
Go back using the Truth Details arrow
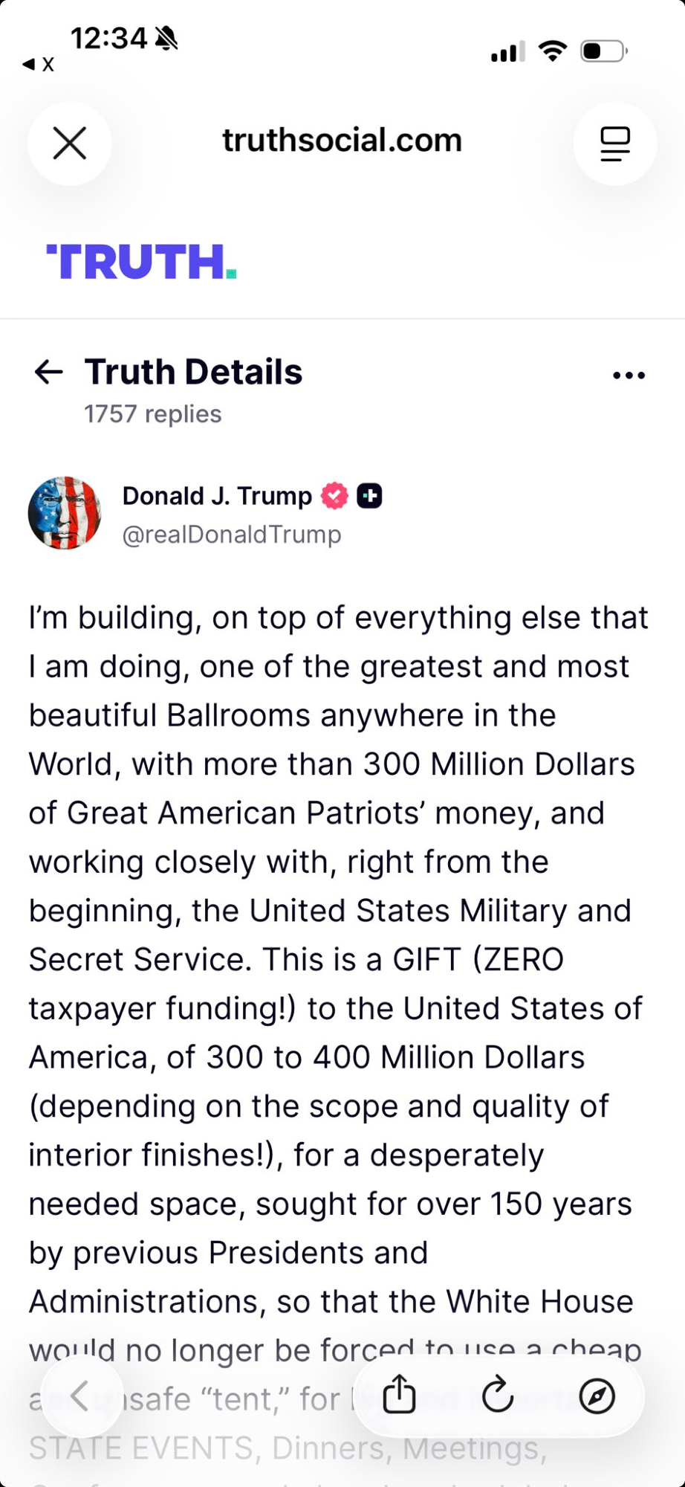pos(49,372)
